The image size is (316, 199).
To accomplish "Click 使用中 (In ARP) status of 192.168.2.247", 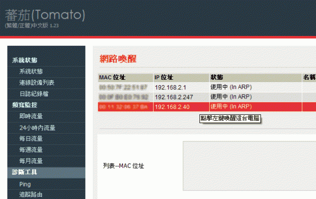I will [231, 97].
